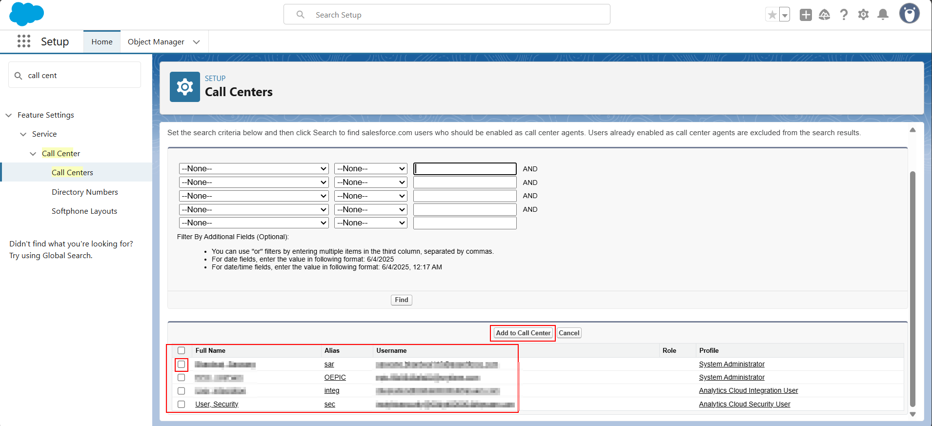The image size is (932, 426).
Task: Switch to the Home tab
Action: (102, 42)
